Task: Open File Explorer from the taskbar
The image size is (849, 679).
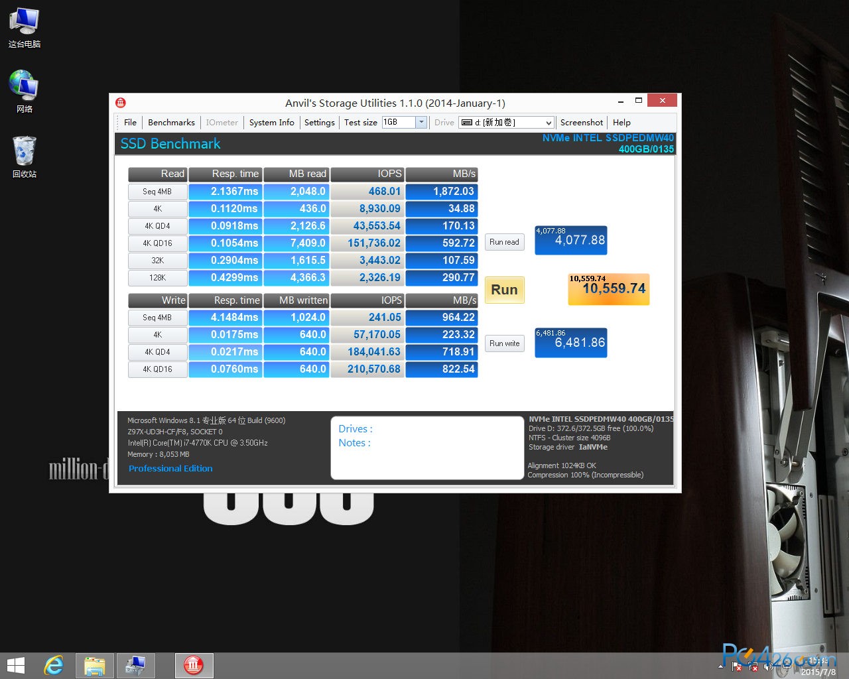Action: click(x=95, y=666)
